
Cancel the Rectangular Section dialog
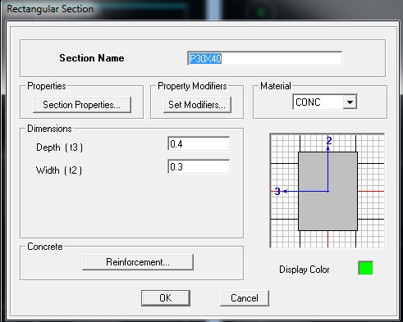coord(245,298)
